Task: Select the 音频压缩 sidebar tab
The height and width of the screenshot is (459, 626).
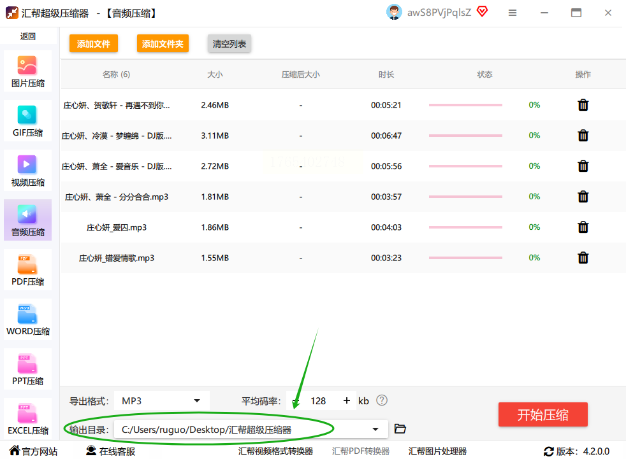Action: tap(27, 220)
